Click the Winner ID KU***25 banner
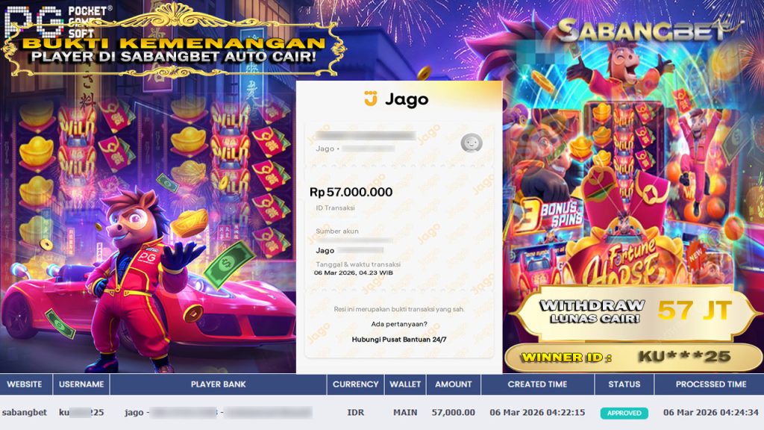Viewport: 764px width, 430px height. [633, 358]
